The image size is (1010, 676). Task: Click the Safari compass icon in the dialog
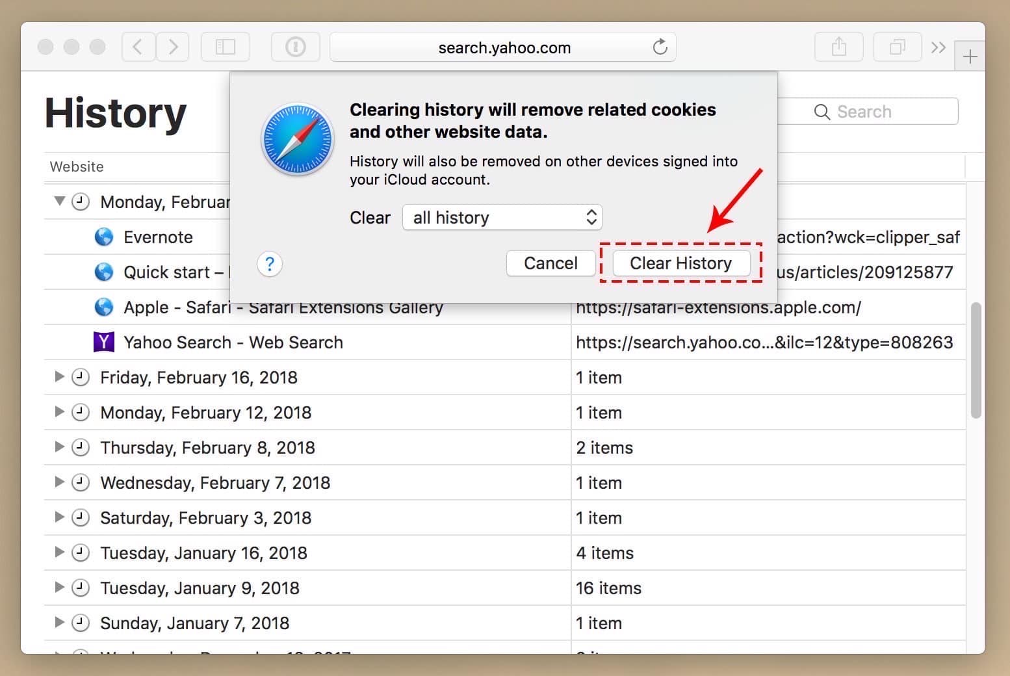coord(297,139)
